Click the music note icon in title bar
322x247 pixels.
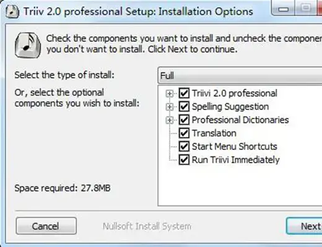(x=12, y=12)
